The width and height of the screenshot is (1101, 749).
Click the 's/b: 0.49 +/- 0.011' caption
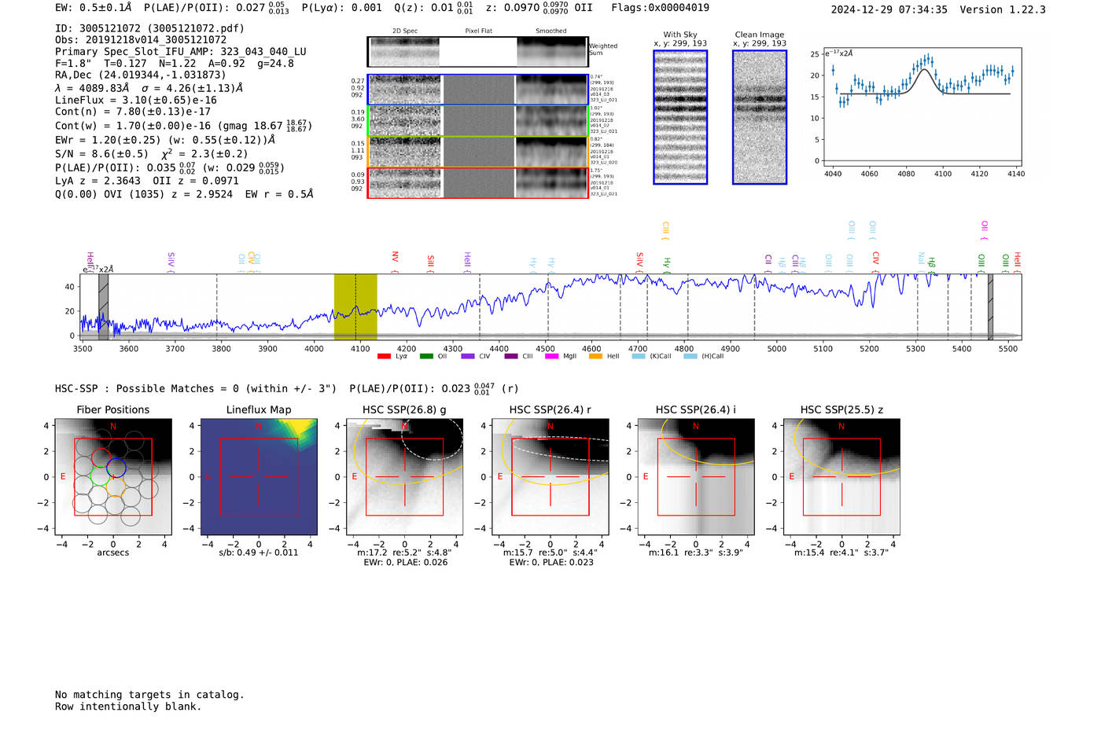tap(259, 553)
